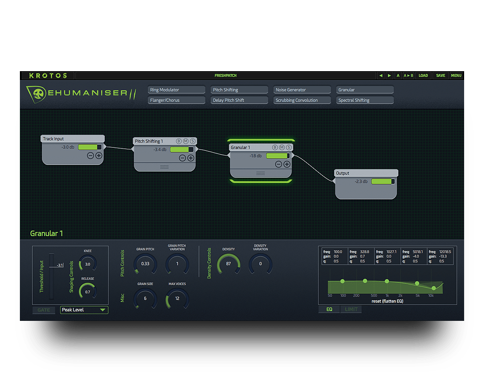Viewport: 484px width, 392px height.
Task: Toggle bypass (B) on Pitch Shifting 1
Action: [x=179, y=141]
